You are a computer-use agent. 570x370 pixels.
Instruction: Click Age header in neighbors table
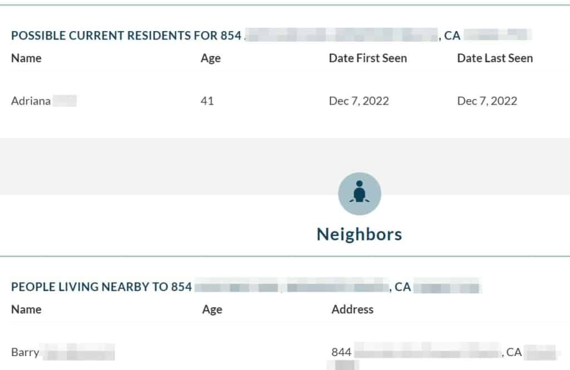point(212,310)
